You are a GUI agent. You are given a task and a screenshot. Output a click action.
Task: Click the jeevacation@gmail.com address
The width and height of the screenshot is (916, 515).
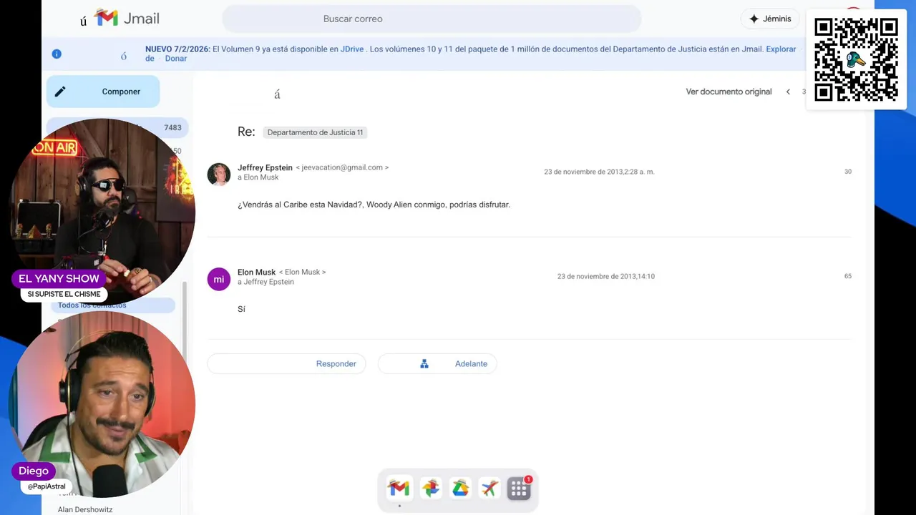[342, 167]
